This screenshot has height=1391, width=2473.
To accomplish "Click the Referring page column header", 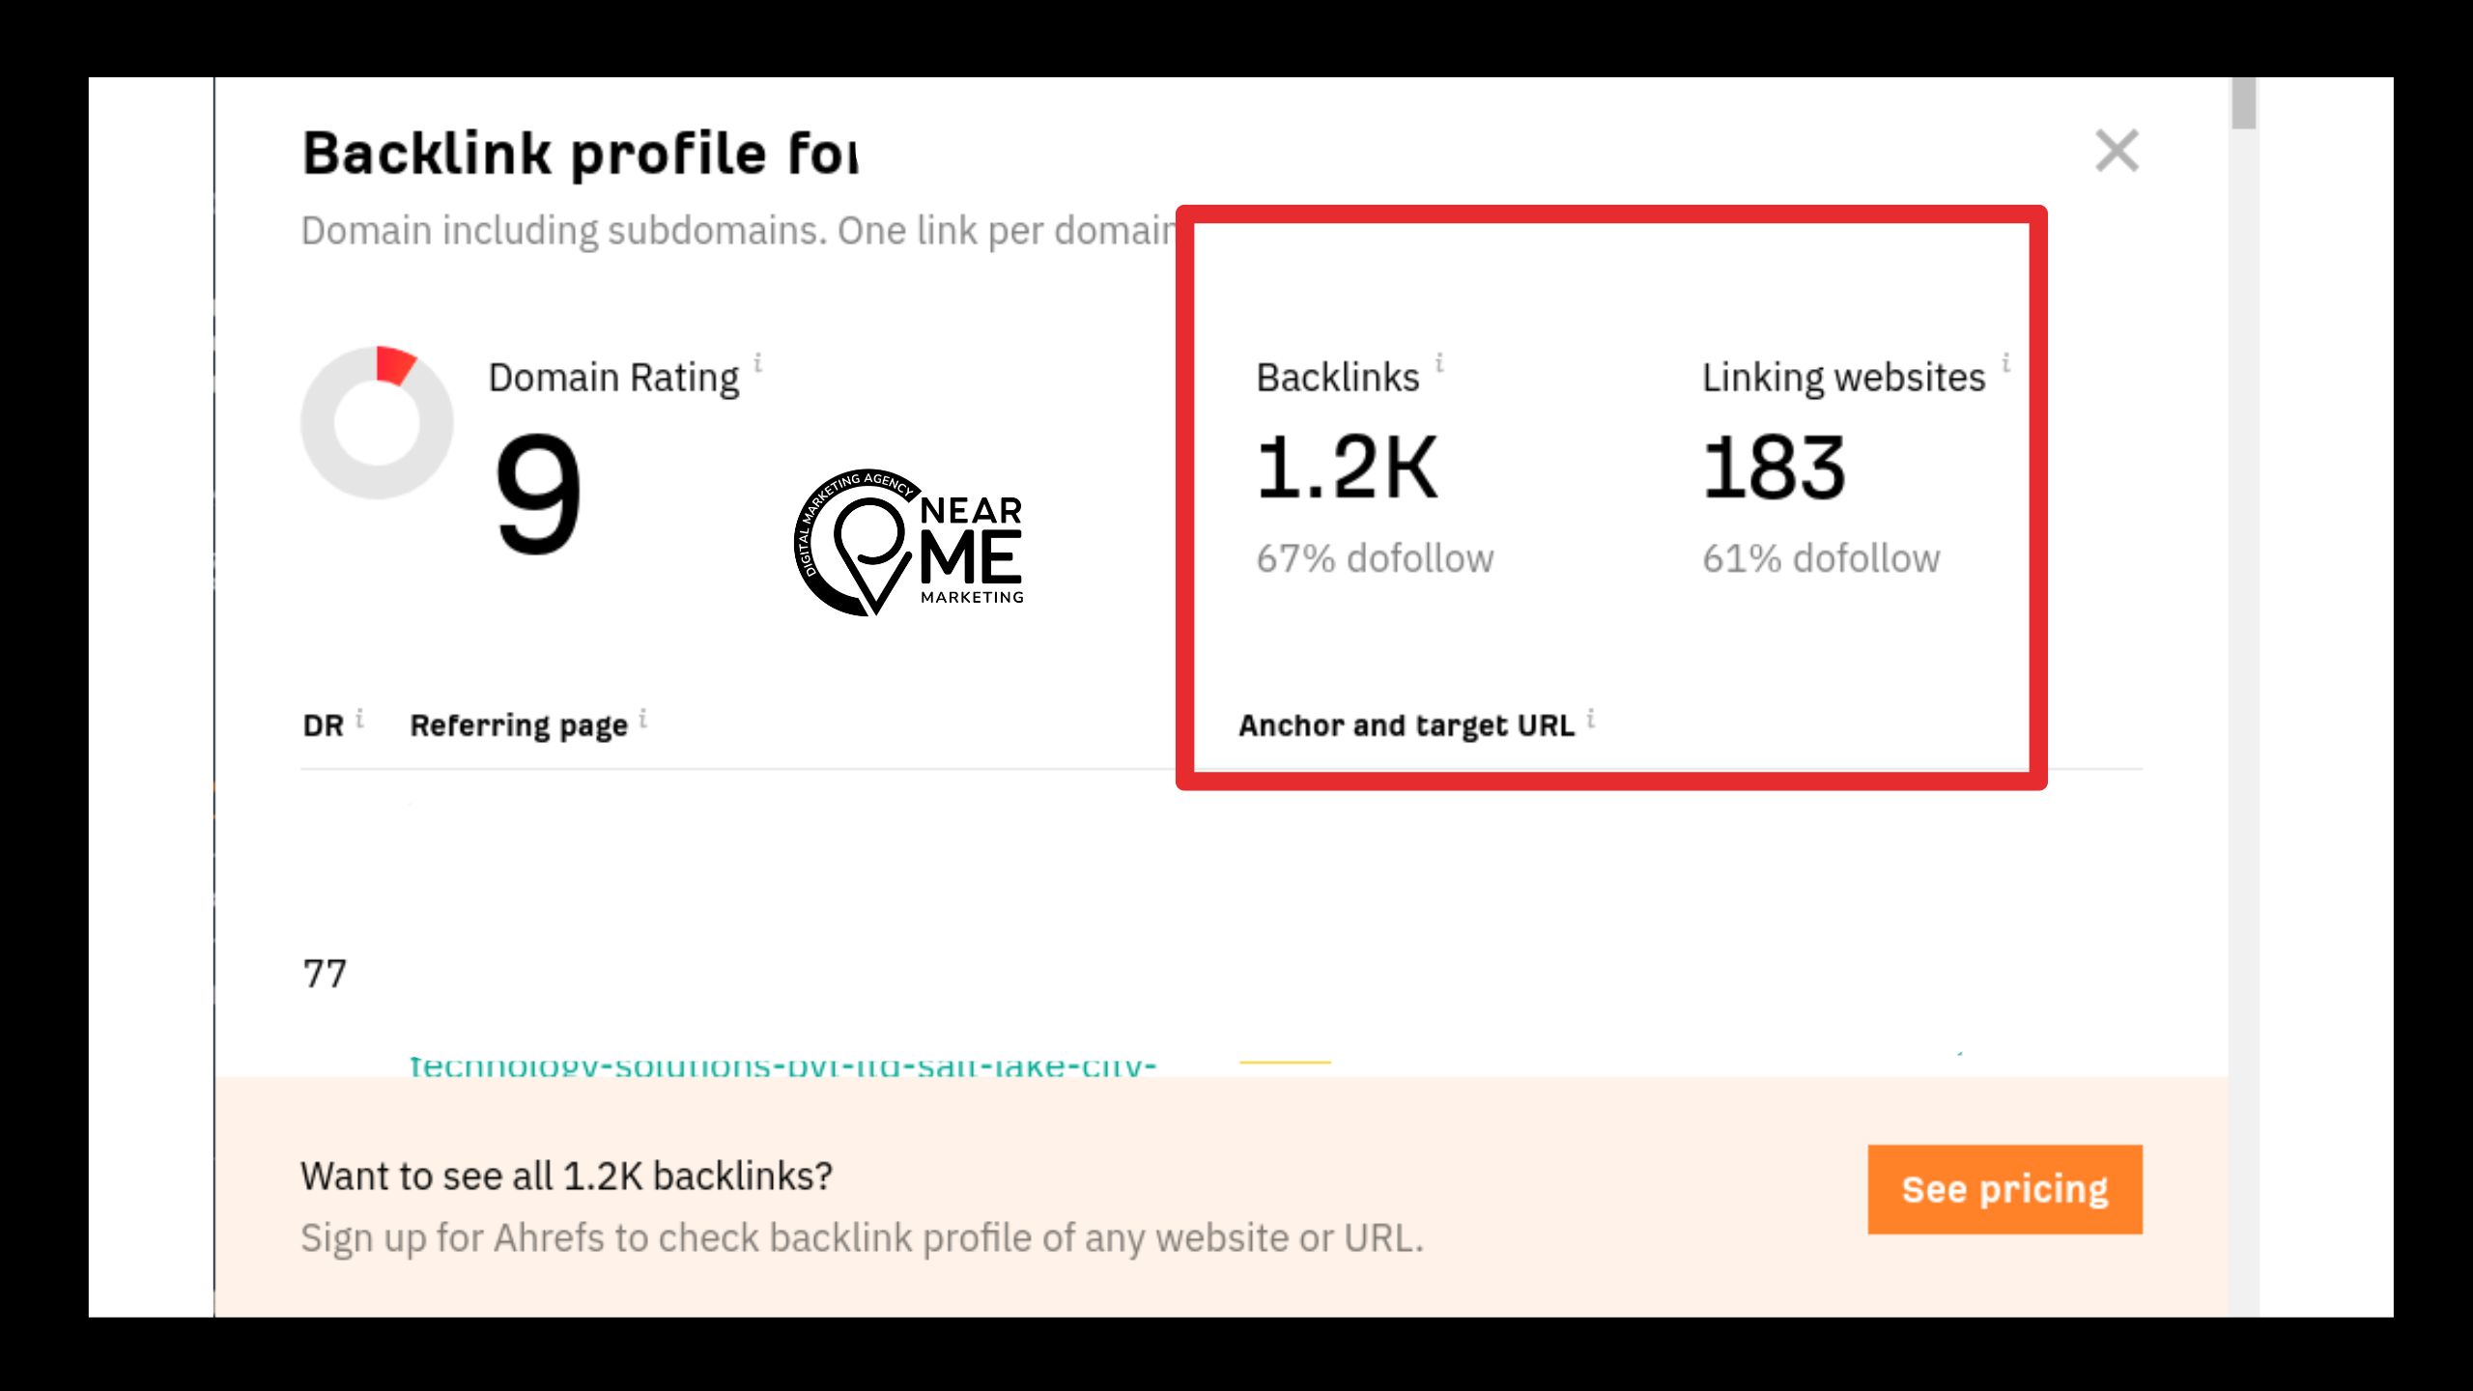I will [x=519, y=725].
